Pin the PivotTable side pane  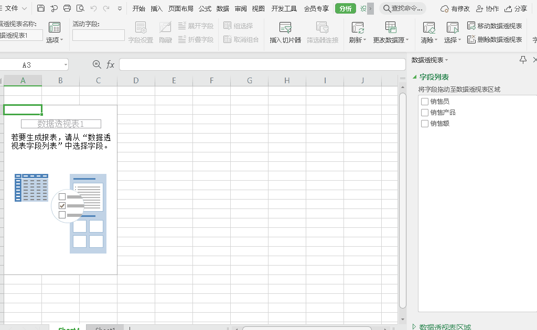(x=523, y=60)
